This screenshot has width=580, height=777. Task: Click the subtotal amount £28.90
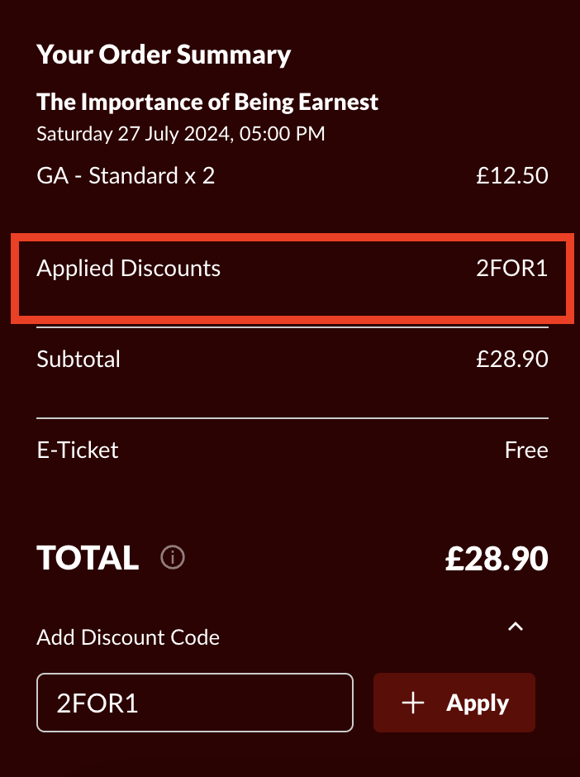pyautogui.click(x=512, y=360)
